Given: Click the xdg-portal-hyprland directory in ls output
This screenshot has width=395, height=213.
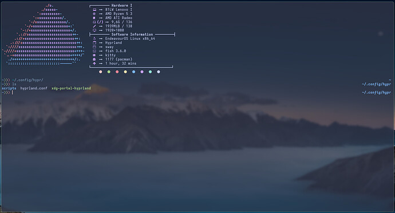Looking at the screenshot, I should point(71,88).
